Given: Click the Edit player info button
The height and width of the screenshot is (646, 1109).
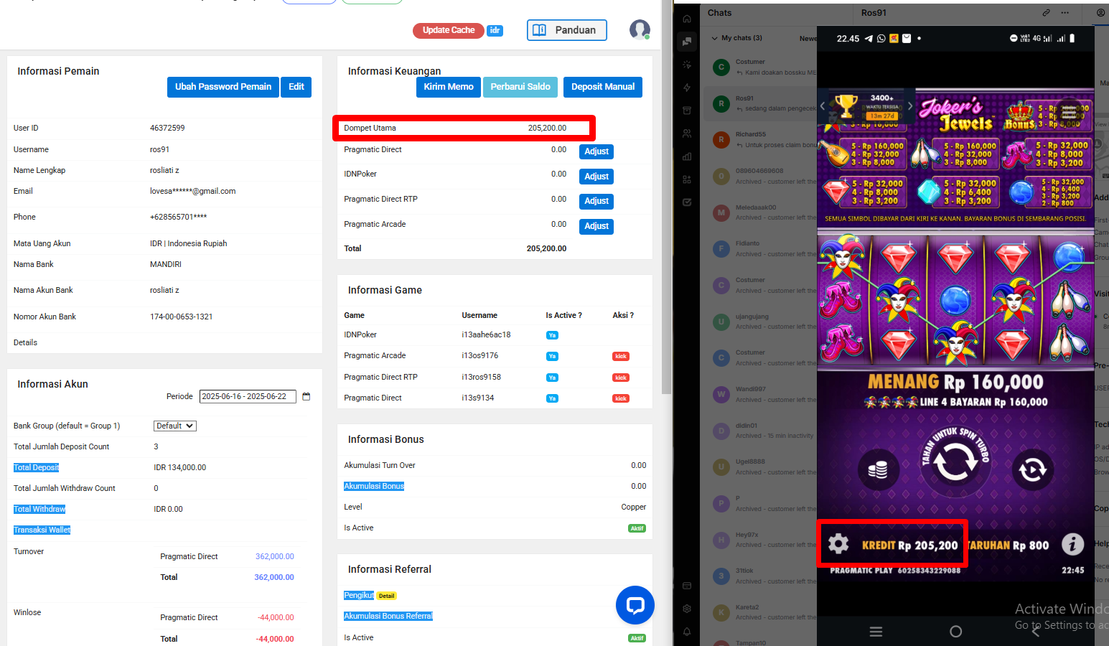Looking at the screenshot, I should 296,87.
